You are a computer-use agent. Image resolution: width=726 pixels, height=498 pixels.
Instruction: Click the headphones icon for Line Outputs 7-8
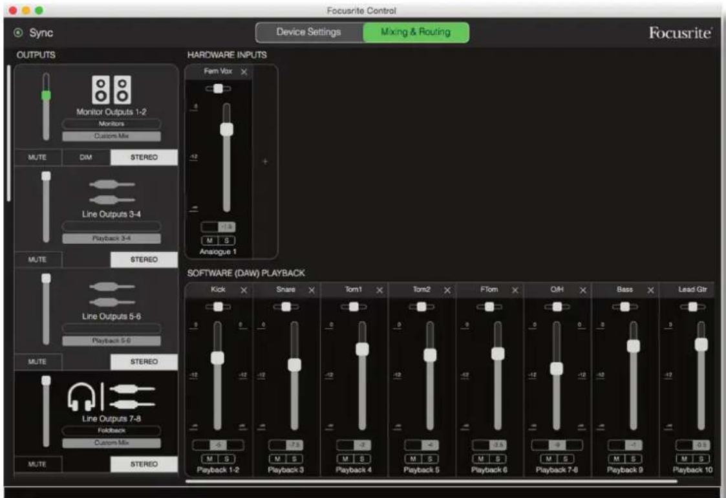point(81,396)
